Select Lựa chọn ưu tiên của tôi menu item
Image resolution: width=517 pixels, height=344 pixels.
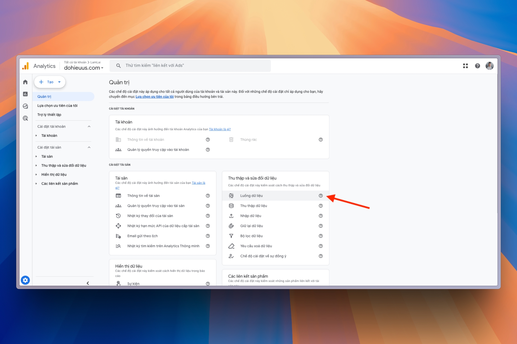click(57, 106)
